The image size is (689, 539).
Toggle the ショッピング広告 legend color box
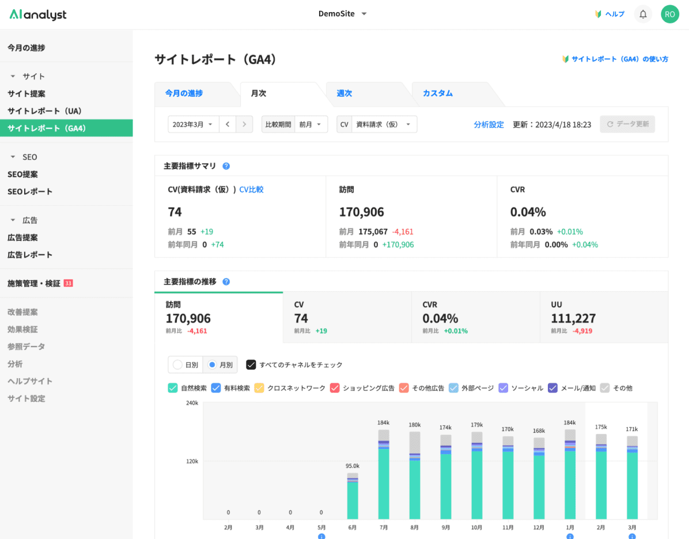(335, 388)
